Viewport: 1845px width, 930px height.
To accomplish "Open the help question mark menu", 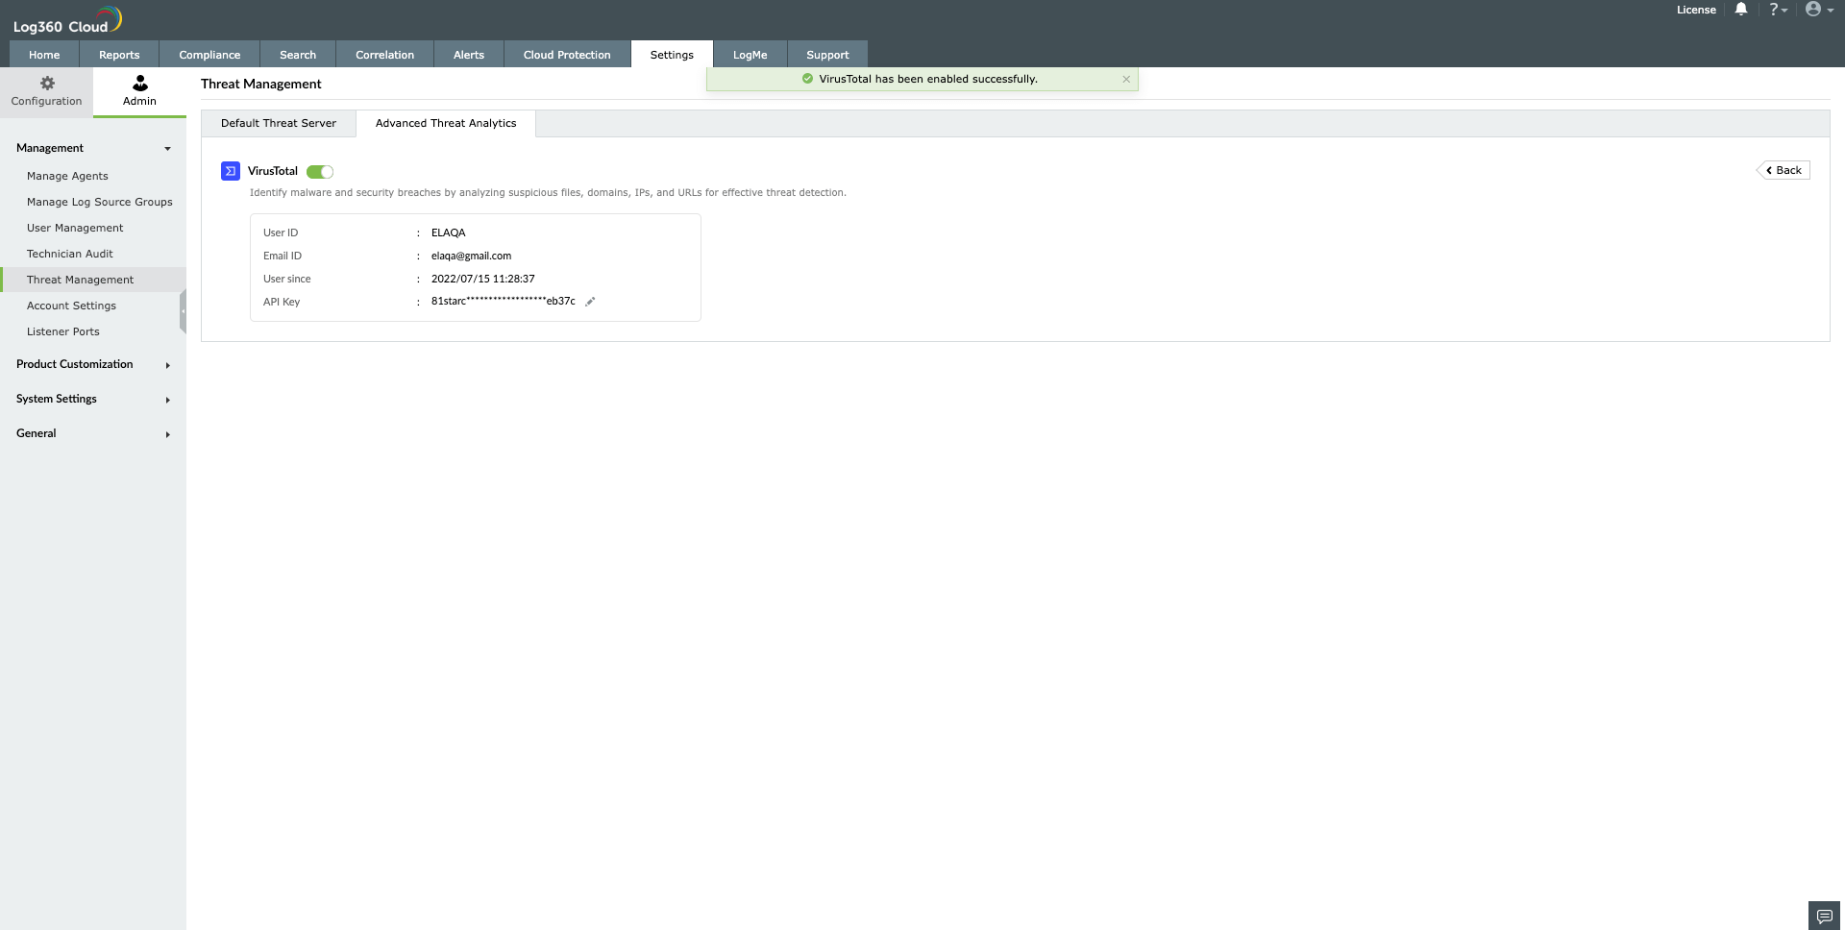I will point(1778,10).
